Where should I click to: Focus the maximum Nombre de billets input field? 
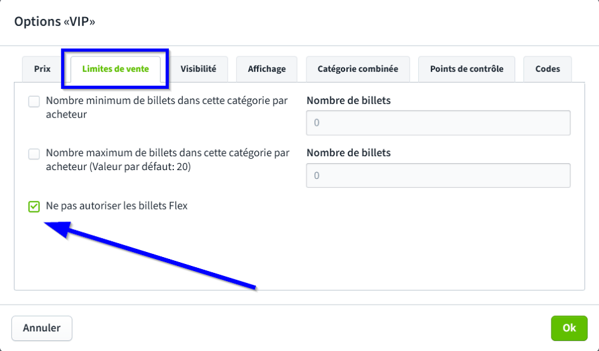point(438,175)
